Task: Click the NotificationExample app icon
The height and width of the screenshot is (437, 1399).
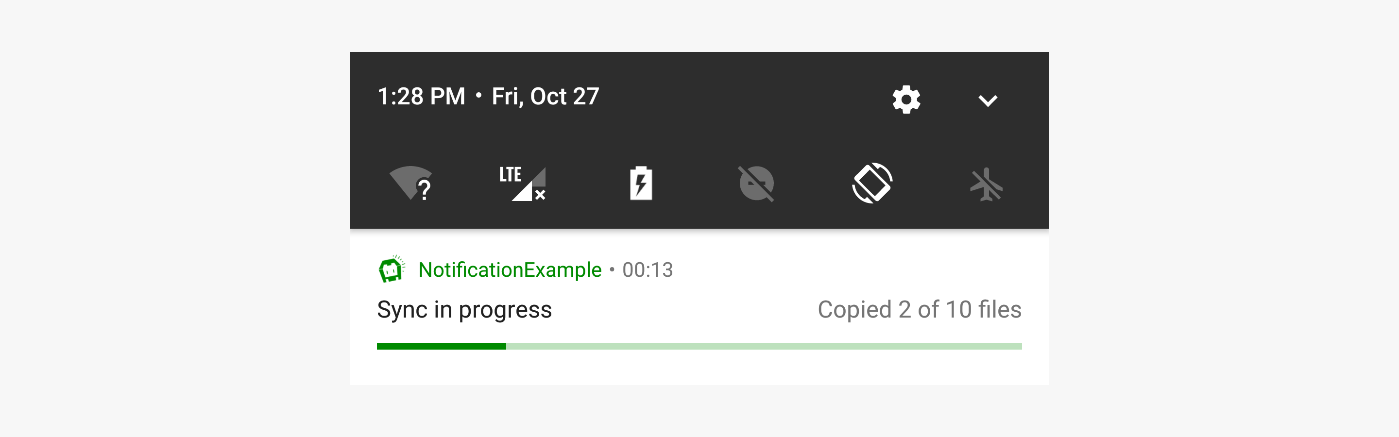Action: (391, 269)
